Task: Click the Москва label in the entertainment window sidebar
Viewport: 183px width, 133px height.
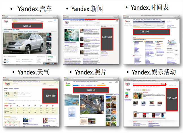Action: 128,89
